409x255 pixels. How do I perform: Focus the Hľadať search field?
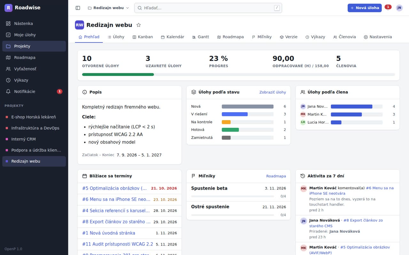[208, 8]
